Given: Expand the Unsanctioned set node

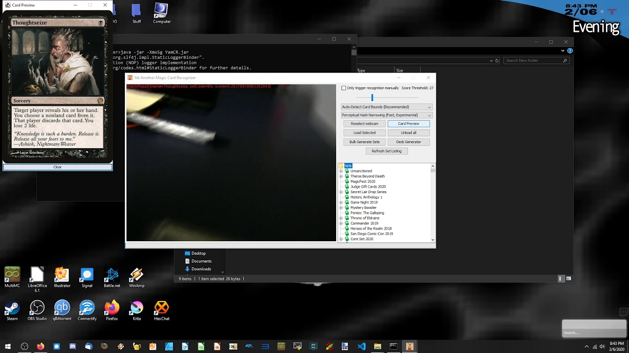Looking at the screenshot, I should point(341,171).
